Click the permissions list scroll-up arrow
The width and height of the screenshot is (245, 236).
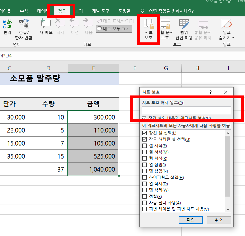pos(228,133)
